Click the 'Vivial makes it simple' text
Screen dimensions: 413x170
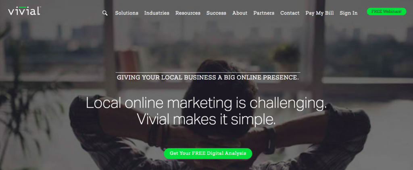tap(206, 119)
